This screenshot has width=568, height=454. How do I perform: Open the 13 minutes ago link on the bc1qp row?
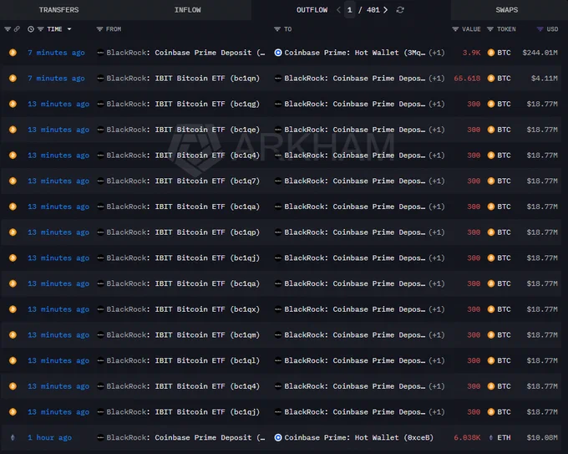tap(58, 232)
